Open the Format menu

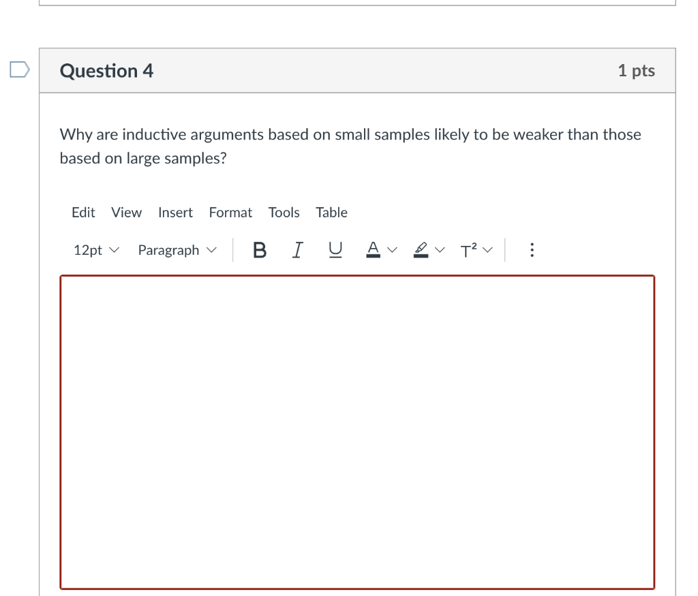230,213
